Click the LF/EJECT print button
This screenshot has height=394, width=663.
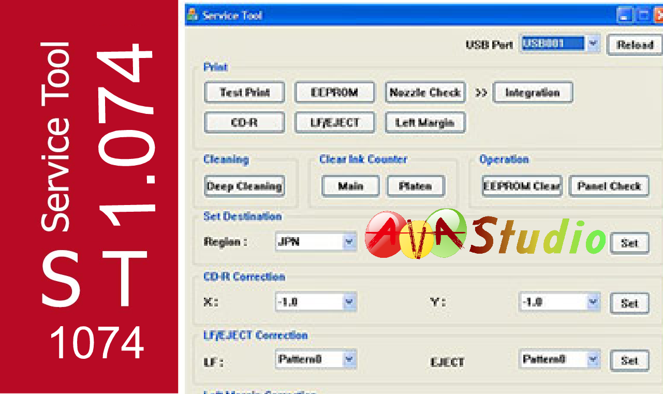coord(334,123)
